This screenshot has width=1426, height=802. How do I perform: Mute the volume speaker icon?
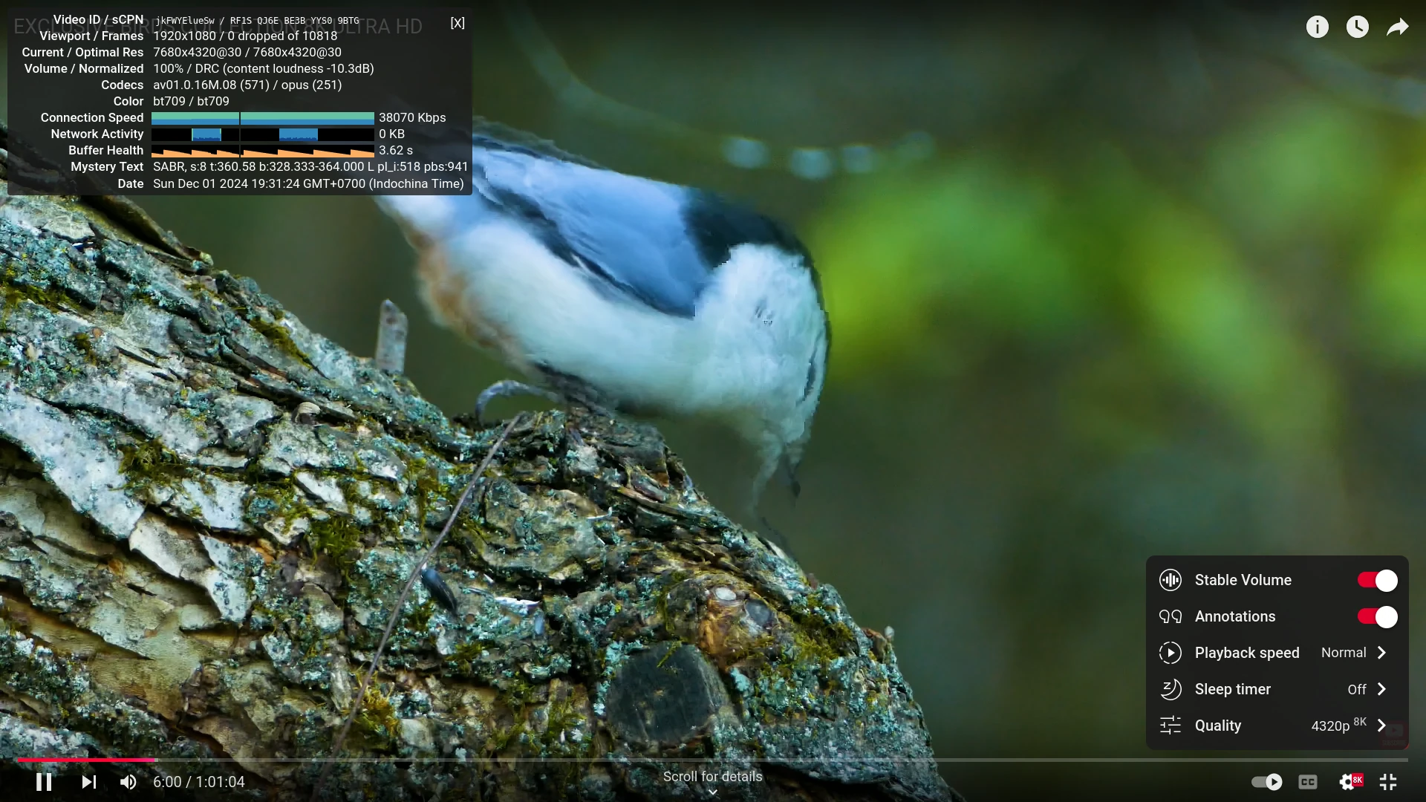pyautogui.click(x=128, y=782)
